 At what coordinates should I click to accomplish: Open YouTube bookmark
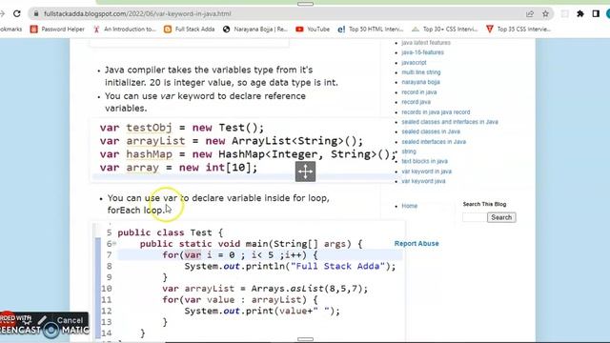[x=313, y=30]
